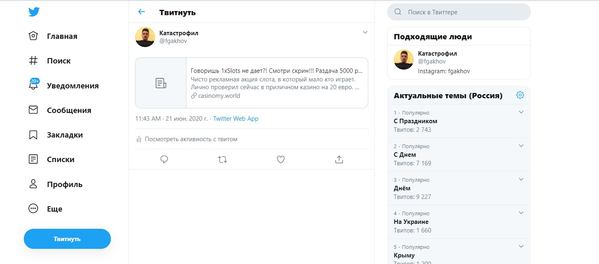Click the reply comment icon under the tweet
Viewport: 599px width, 264px height.
[164, 159]
